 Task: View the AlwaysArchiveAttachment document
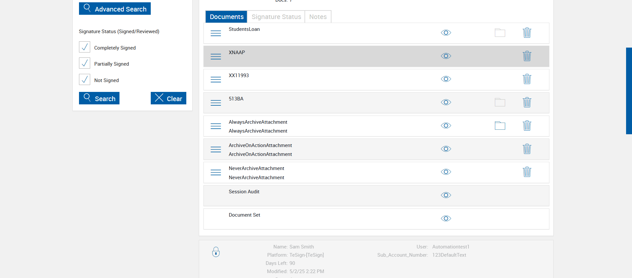(x=446, y=126)
